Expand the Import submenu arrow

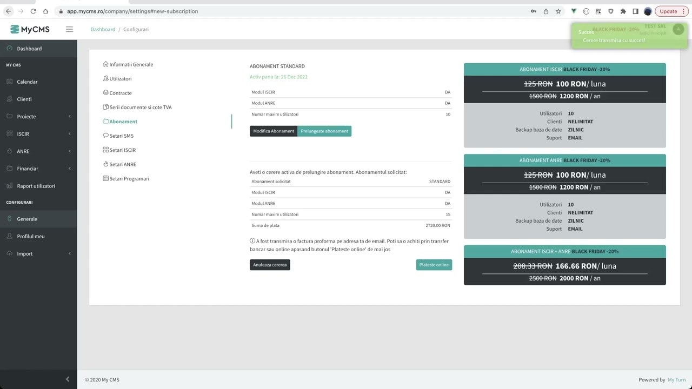coord(69,254)
